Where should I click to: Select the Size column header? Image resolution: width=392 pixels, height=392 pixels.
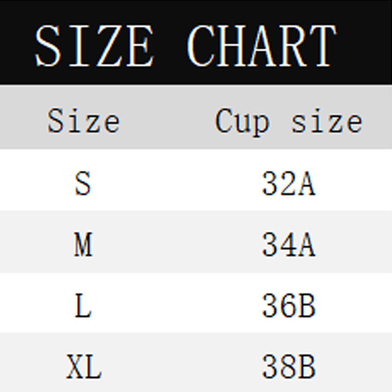pos(83,121)
